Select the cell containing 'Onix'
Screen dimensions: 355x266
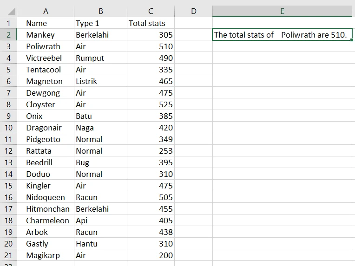(x=46, y=116)
